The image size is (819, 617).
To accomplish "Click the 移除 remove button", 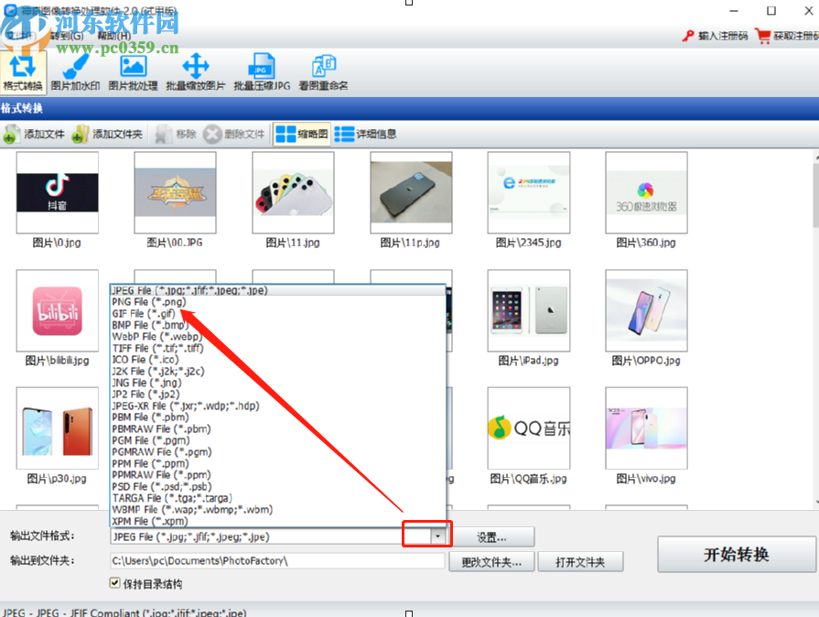I will coord(176,135).
